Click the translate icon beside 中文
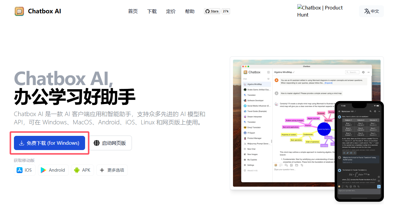 click(x=367, y=11)
